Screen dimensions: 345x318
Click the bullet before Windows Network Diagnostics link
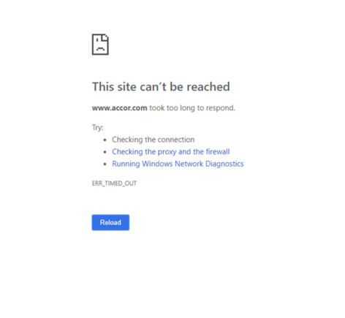coord(105,164)
